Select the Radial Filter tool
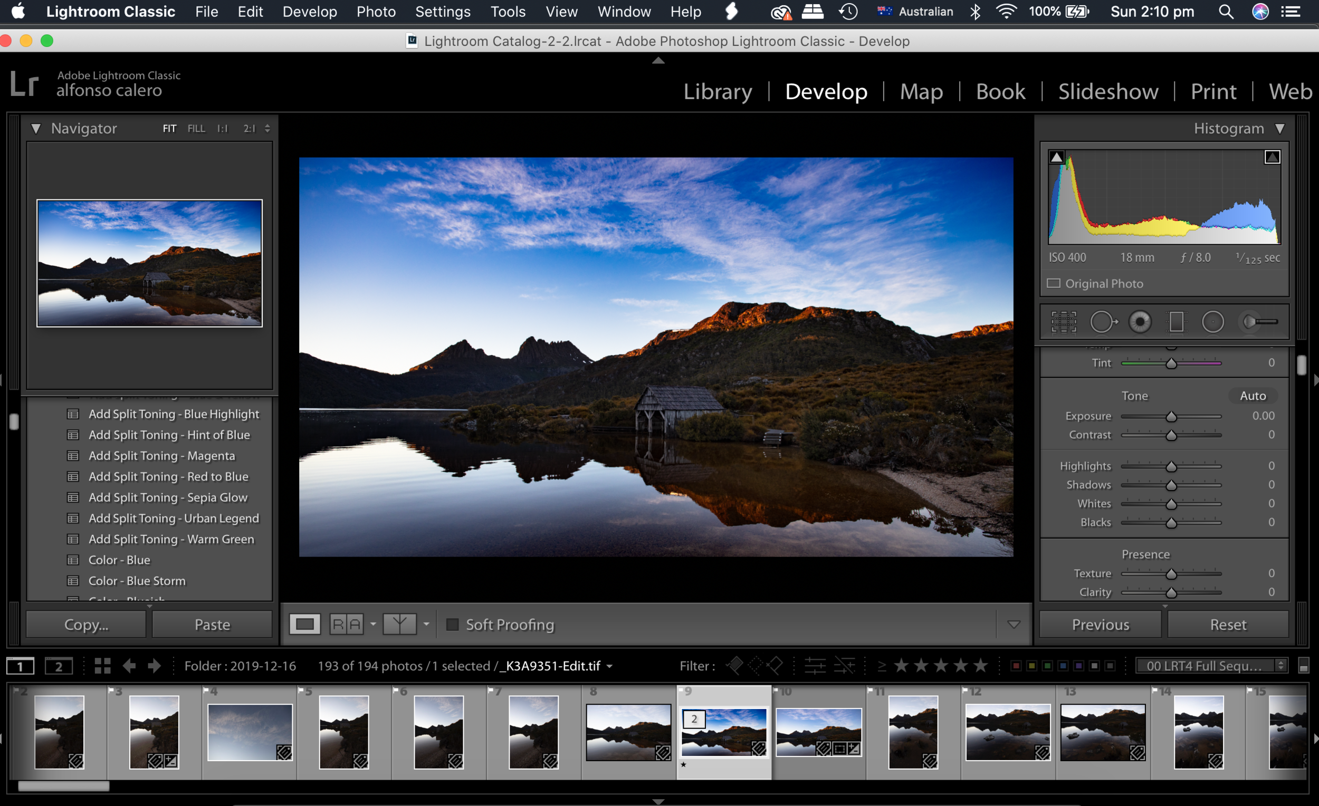Screen dimensions: 1319x806 click(x=1212, y=322)
